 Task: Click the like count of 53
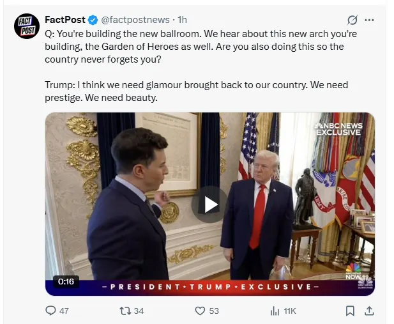[214, 311]
